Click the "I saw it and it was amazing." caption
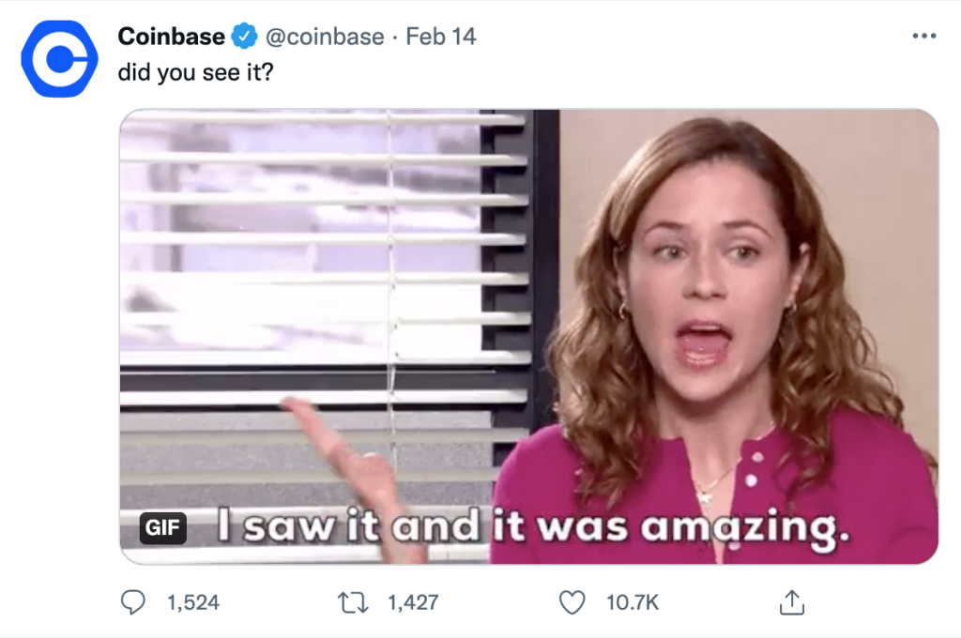This screenshot has width=961, height=638. tap(533, 527)
